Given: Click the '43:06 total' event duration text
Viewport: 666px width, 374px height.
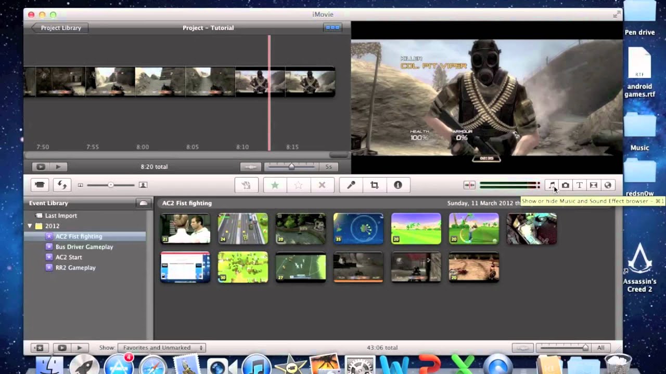Looking at the screenshot, I should (x=382, y=348).
